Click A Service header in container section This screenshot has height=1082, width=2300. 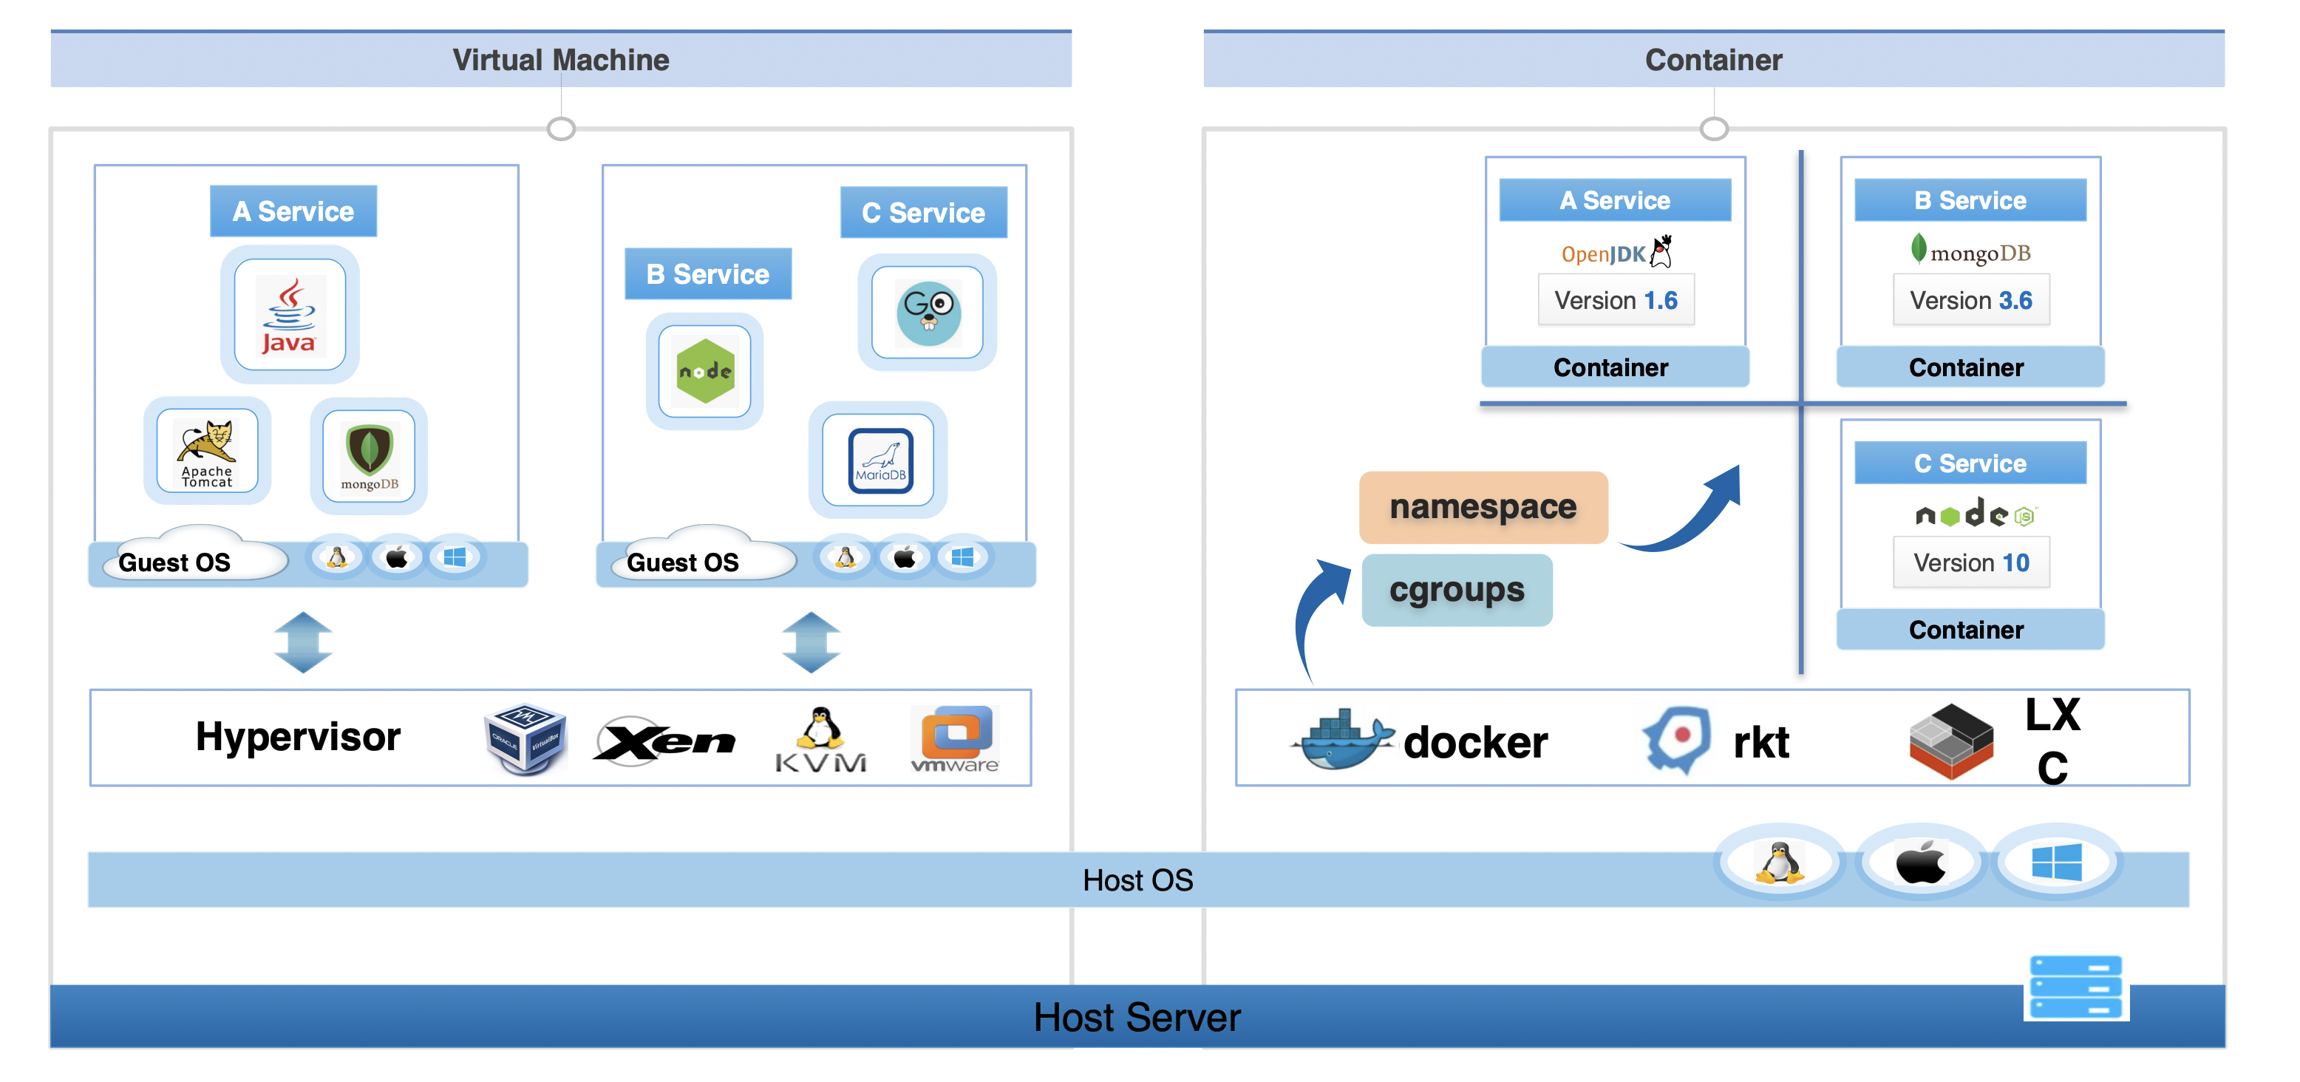(1614, 200)
